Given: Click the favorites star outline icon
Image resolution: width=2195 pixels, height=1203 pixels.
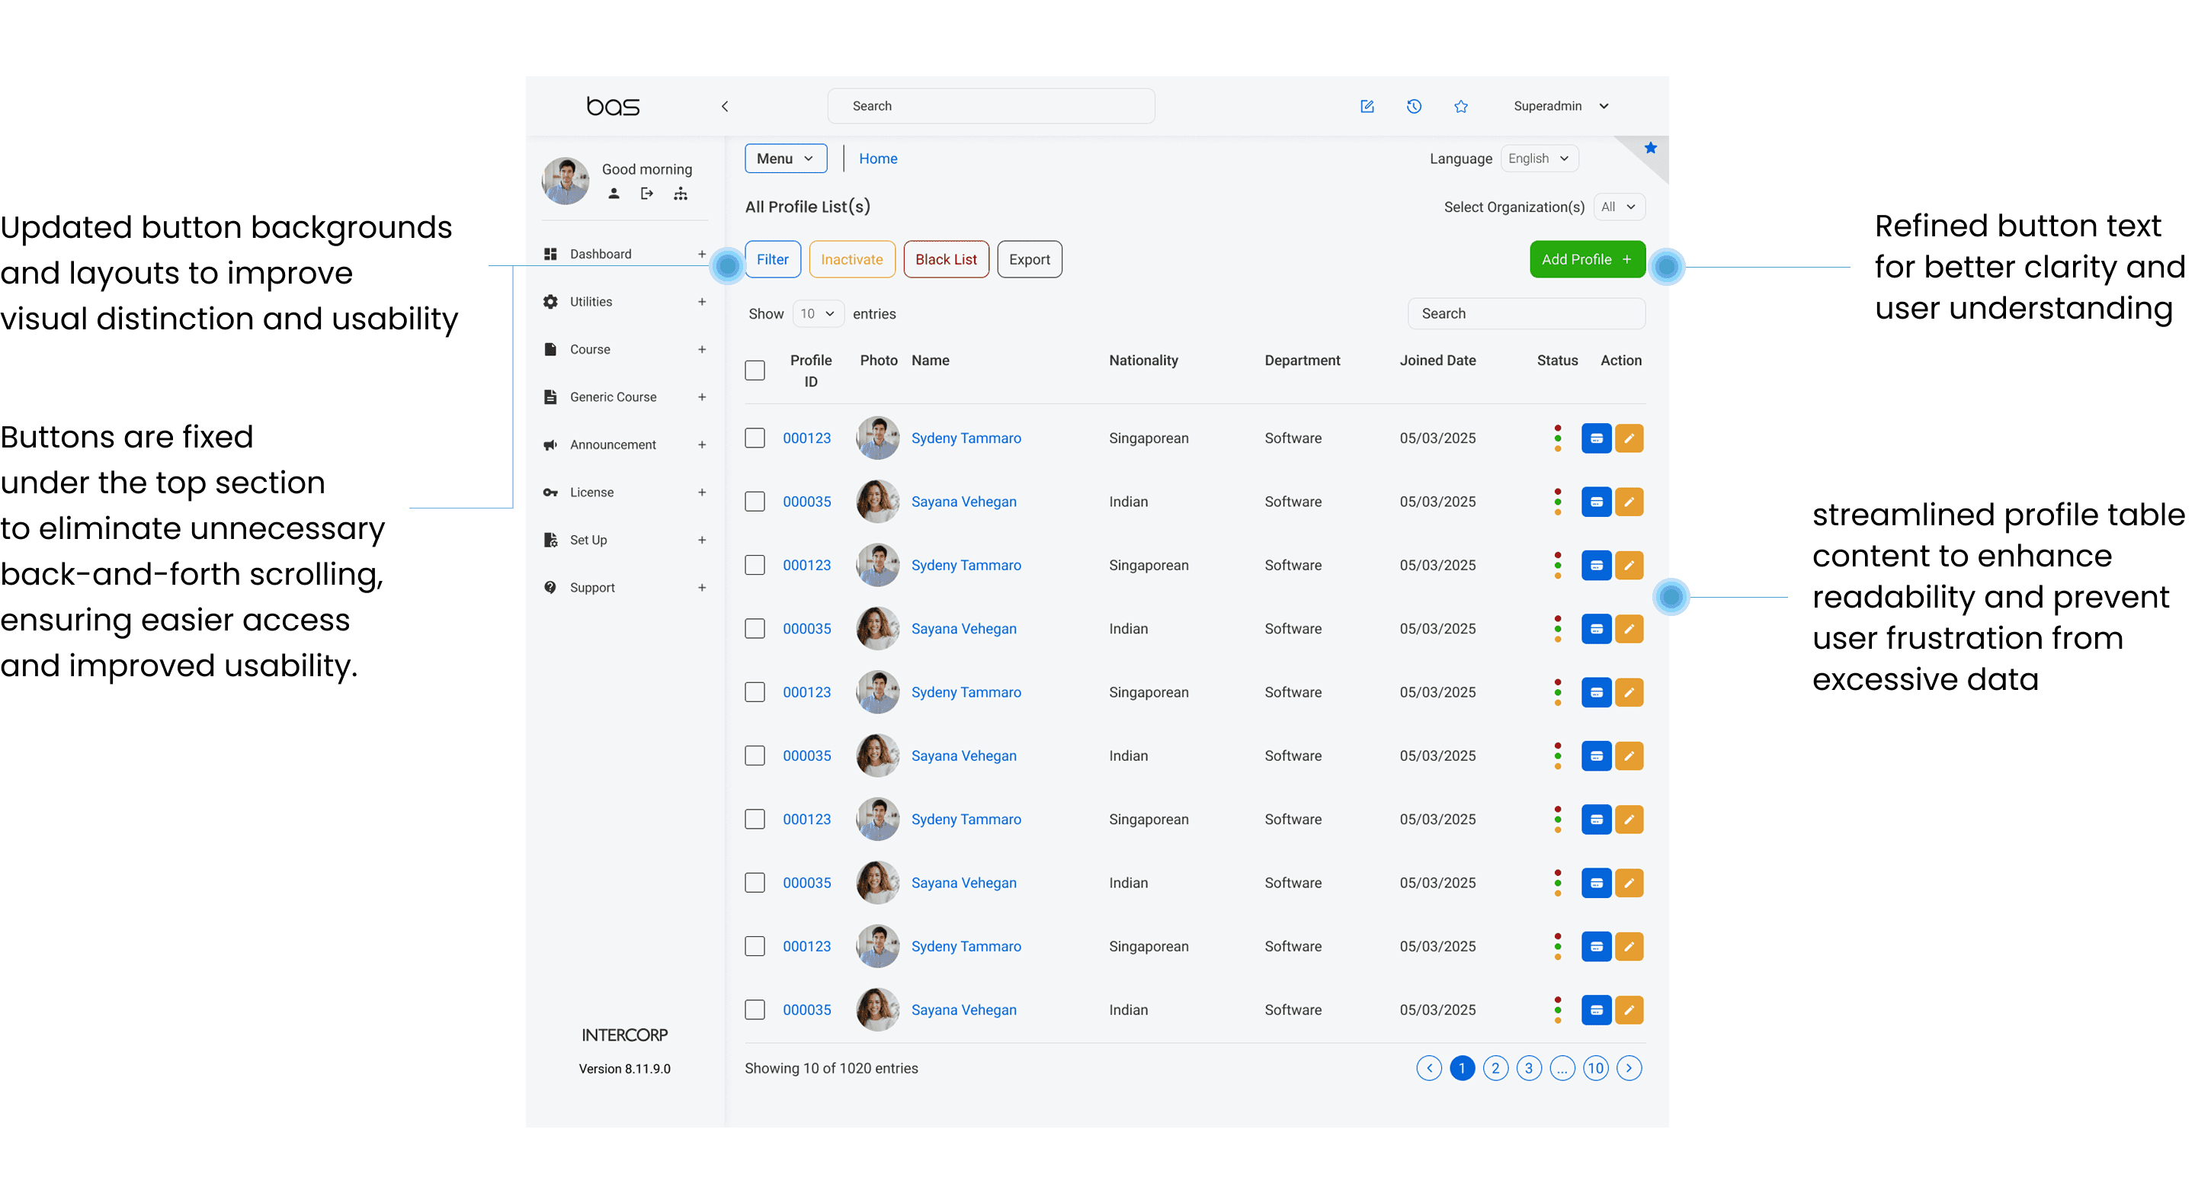Looking at the screenshot, I should pos(1460,107).
